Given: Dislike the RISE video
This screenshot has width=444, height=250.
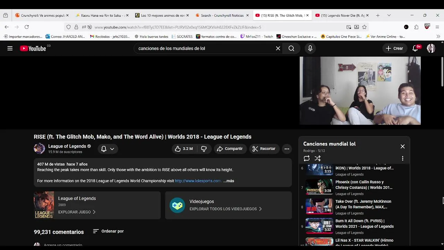Looking at the screenshot, I should (x=204, y=149).
